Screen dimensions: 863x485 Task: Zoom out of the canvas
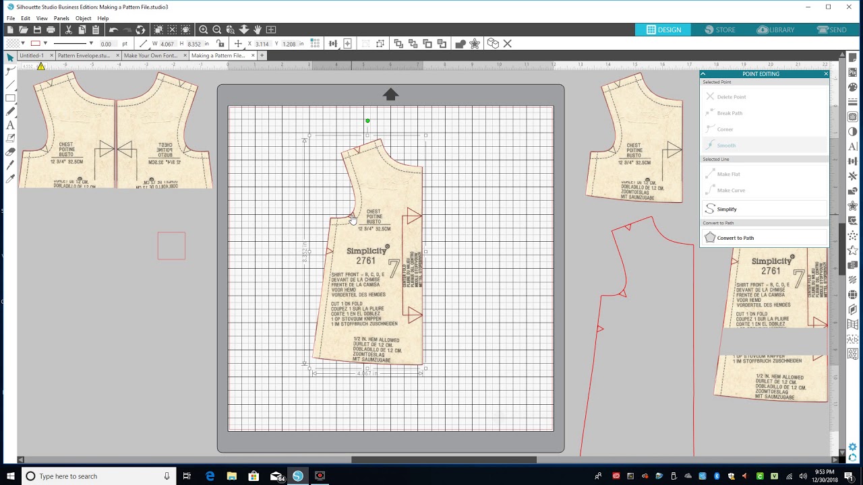(216, 30)
